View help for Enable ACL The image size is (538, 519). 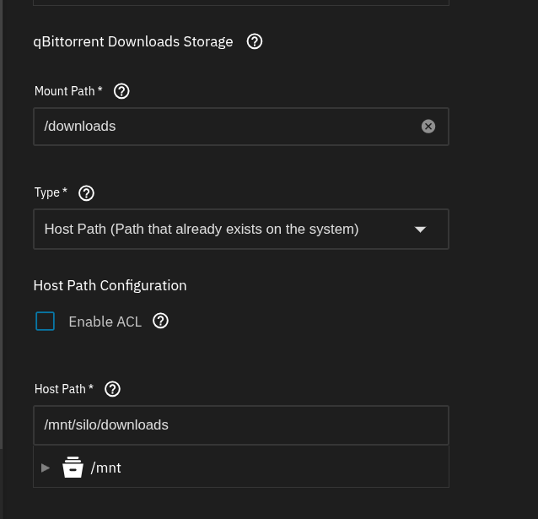160,322
